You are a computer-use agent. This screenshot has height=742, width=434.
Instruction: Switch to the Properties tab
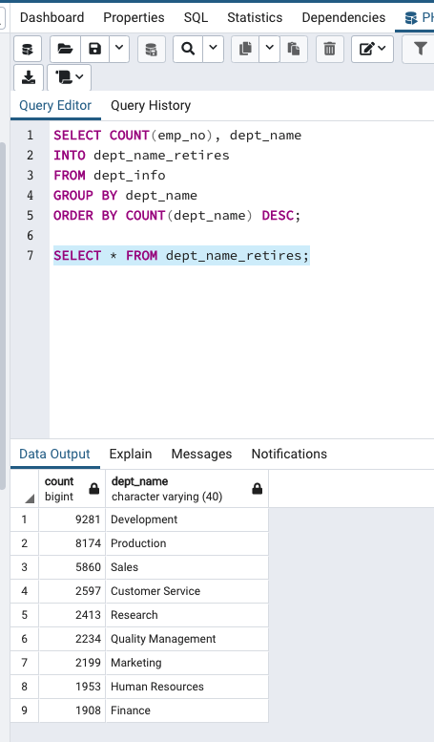(x=134, y=17)
